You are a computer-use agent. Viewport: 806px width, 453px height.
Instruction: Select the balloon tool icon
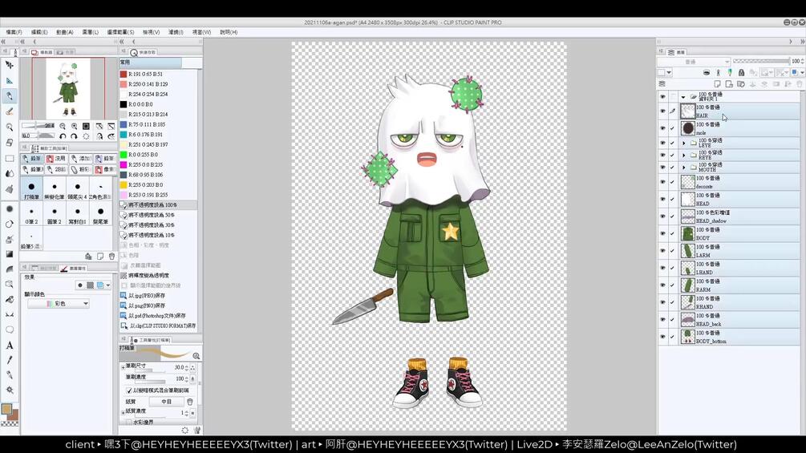pos(10,330)
